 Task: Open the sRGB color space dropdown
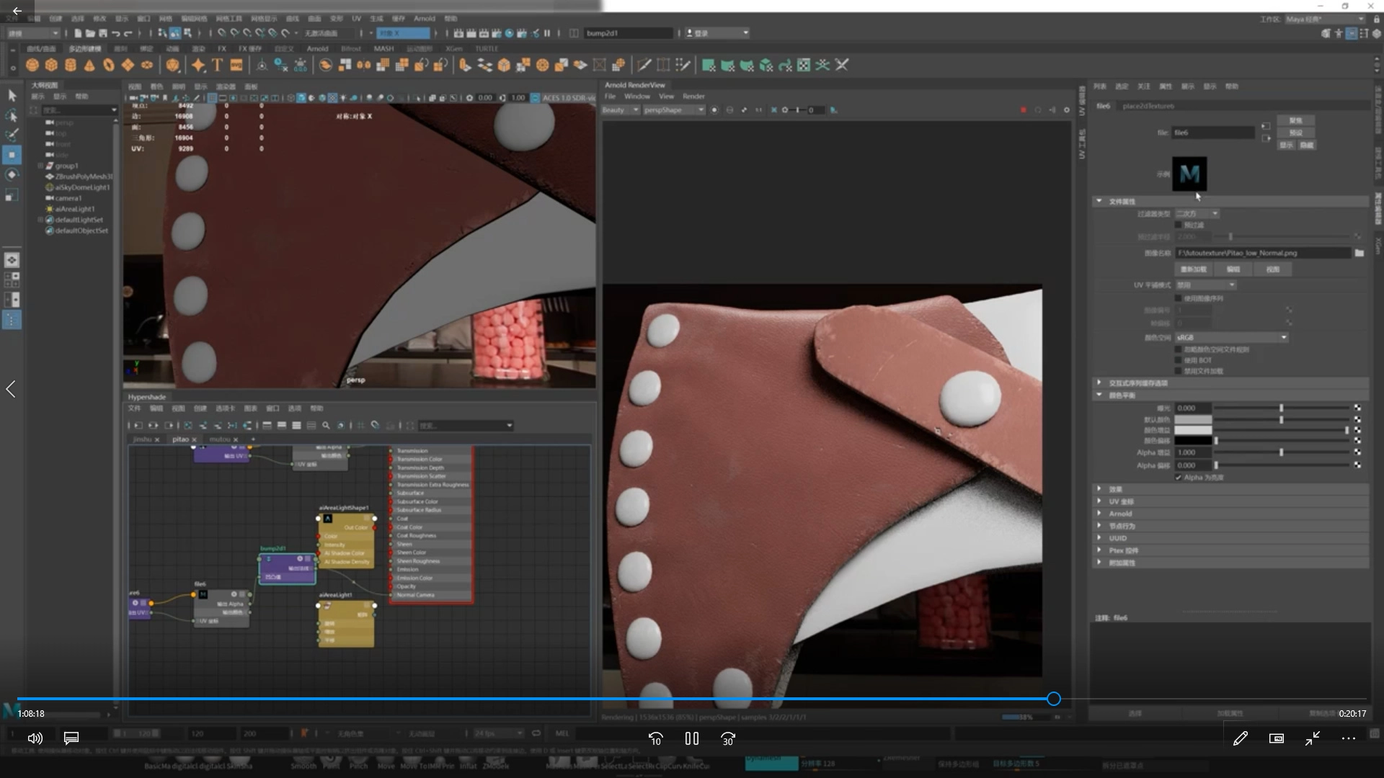[1231, 337]
